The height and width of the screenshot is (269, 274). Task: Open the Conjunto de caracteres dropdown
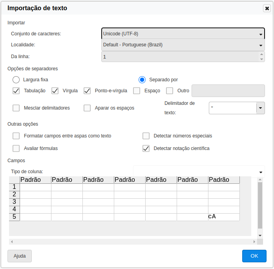183,34
